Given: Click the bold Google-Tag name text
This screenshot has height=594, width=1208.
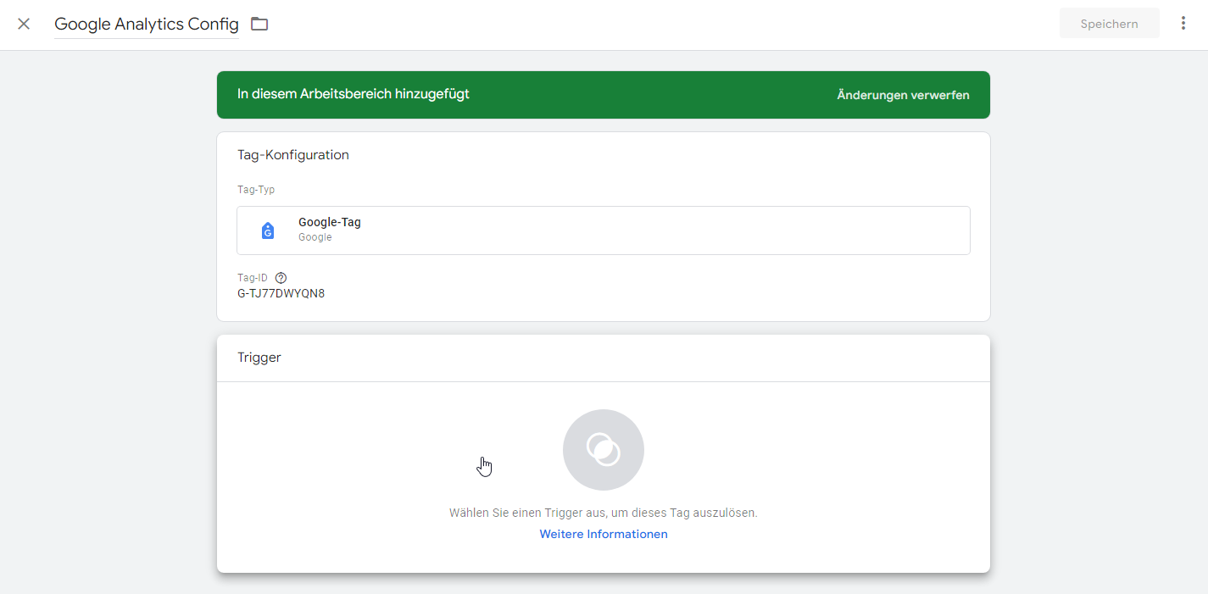Looking at the screenshot, I should click(330, 222).
